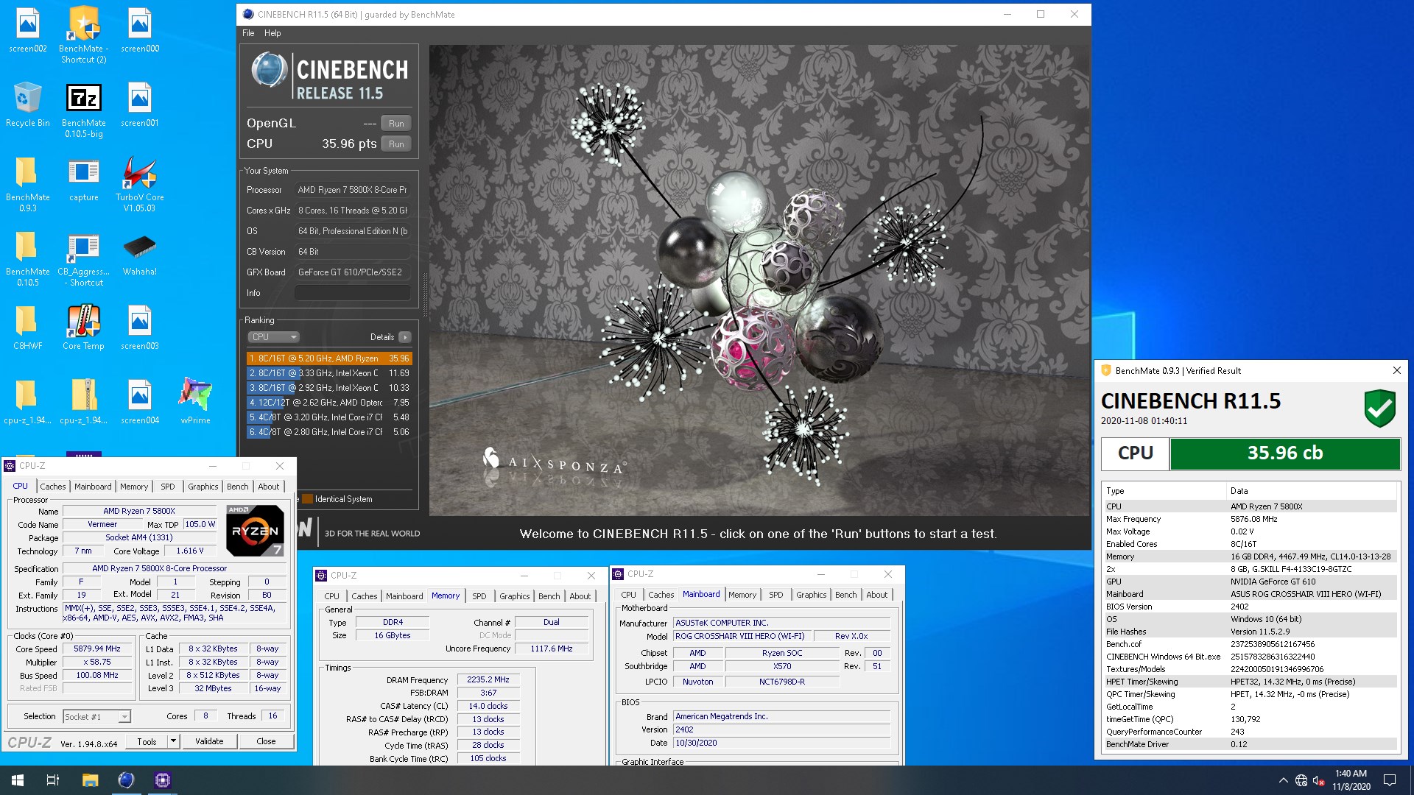Image resolution: width=1414 pixels, height=795 pixels.
Task: Select the screen004 desktop file
Action: click(140, 403)
